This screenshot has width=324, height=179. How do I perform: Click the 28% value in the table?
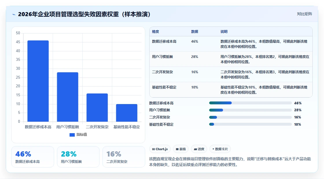pos(194,57)
